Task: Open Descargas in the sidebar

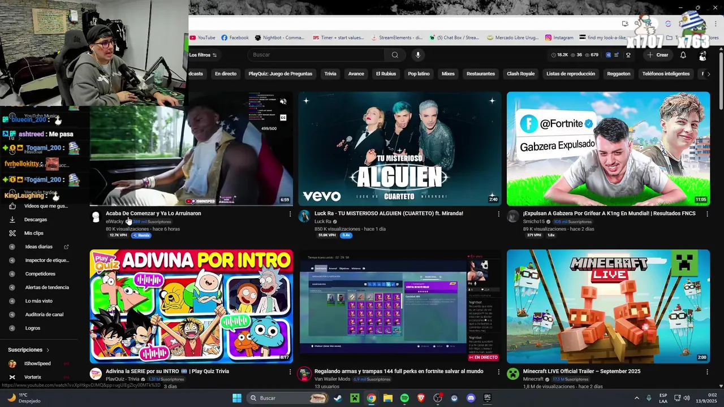Action: 36,219
